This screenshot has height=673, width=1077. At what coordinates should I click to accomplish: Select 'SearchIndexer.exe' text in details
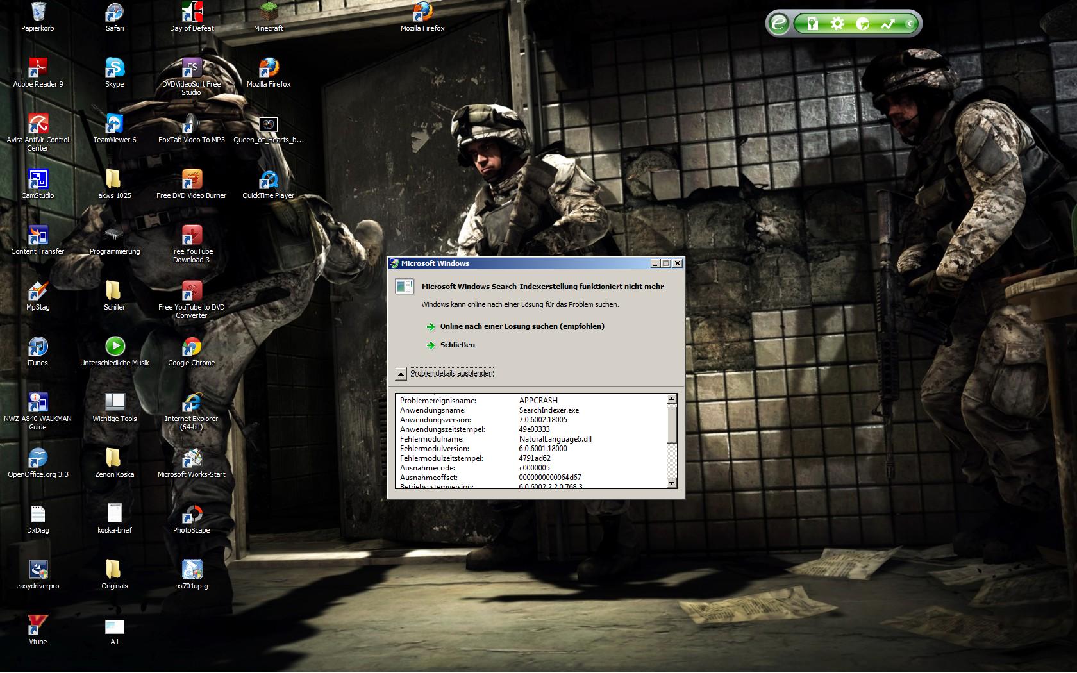tap(549, 410)
